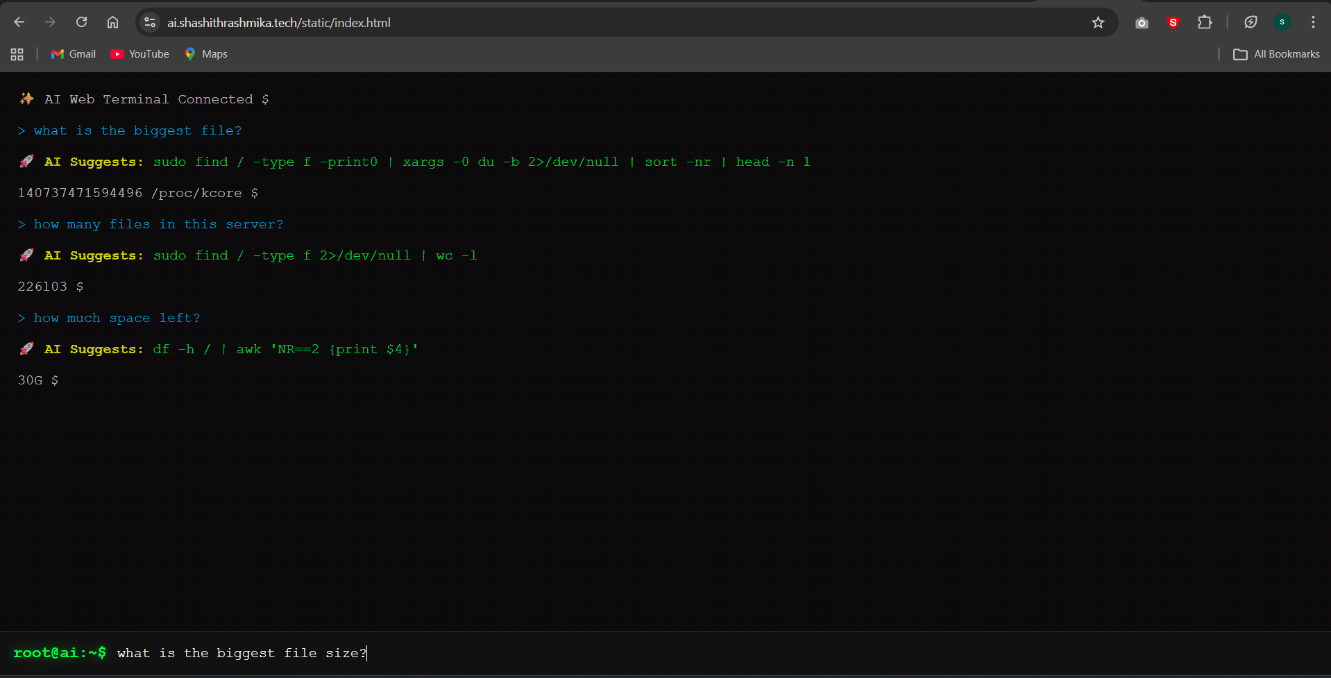
Task: Go to the browser home page
Action: 112,22
